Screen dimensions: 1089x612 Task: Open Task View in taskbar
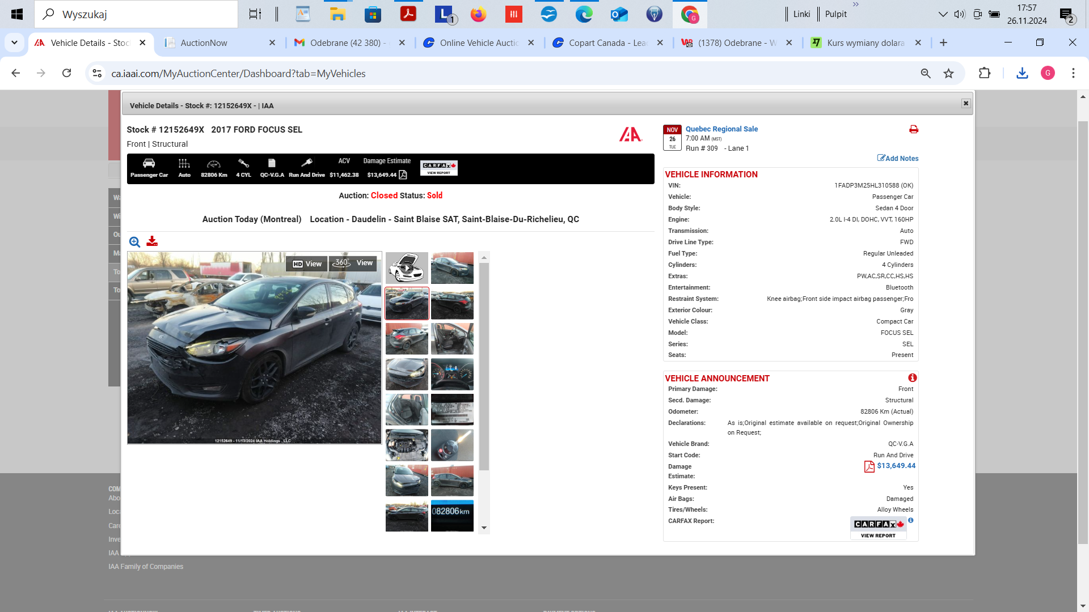coord(255,14)
